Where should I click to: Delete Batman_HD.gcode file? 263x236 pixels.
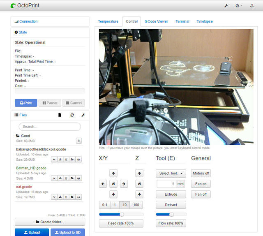pyautogui.click(x=66, y=178)
